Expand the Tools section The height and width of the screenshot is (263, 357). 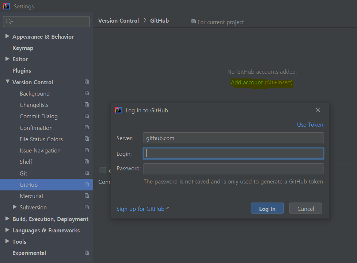(7, 241)
